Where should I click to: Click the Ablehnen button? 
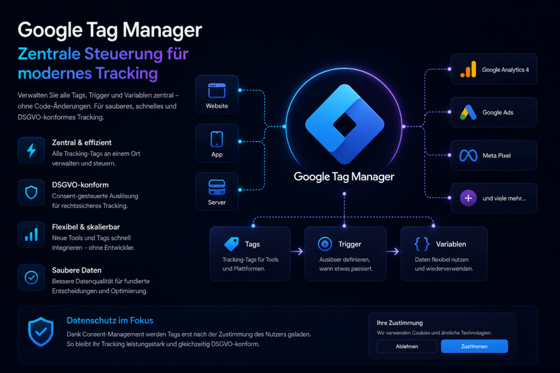click(x=407, y=346)
